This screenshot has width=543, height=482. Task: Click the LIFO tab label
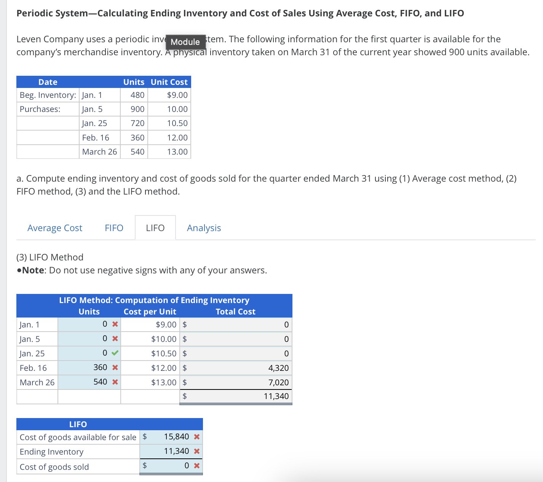coord(155,227)
